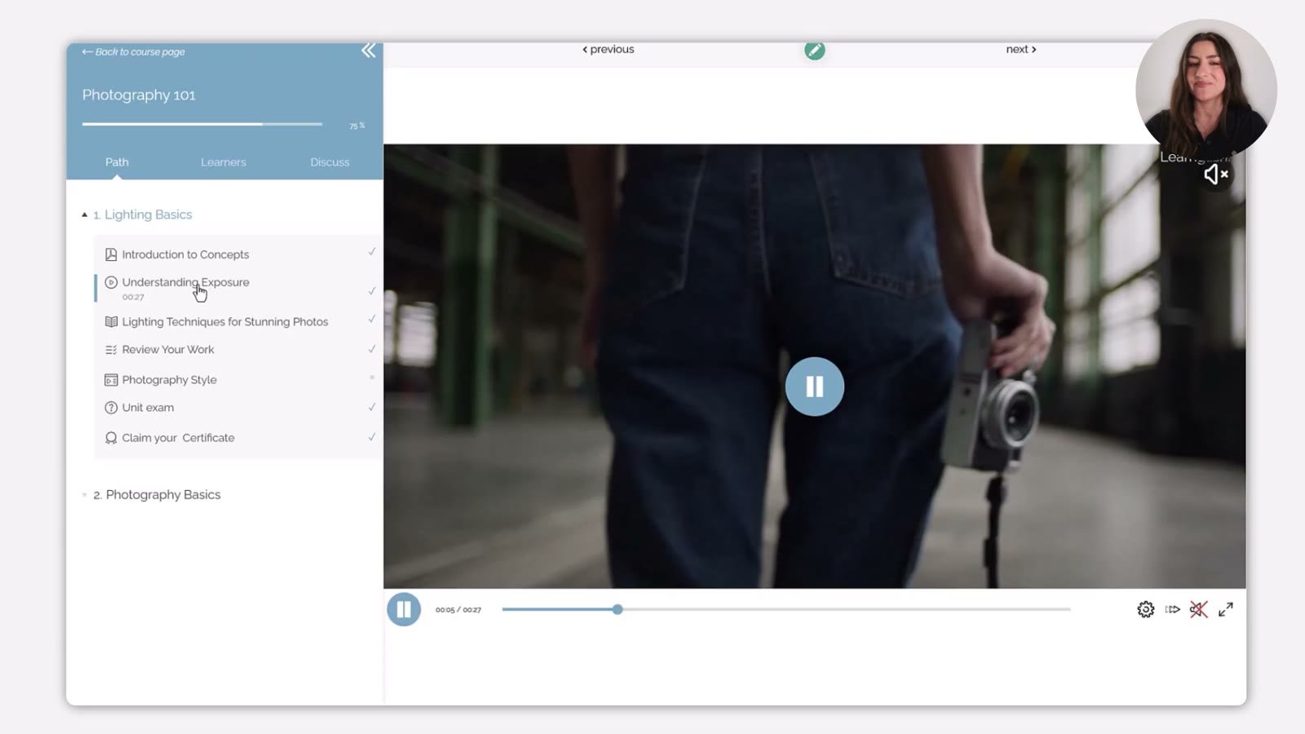
Task: Click the 75% progress label
Action: [357, 126]
